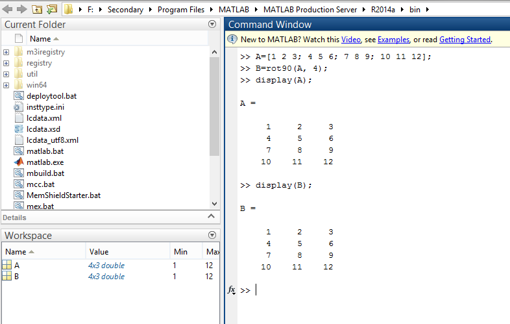Open path dropdown arrow after R2014a
The height and width of the screenshot is (324, 510).
pyautogui.click(x=402, y=10)
